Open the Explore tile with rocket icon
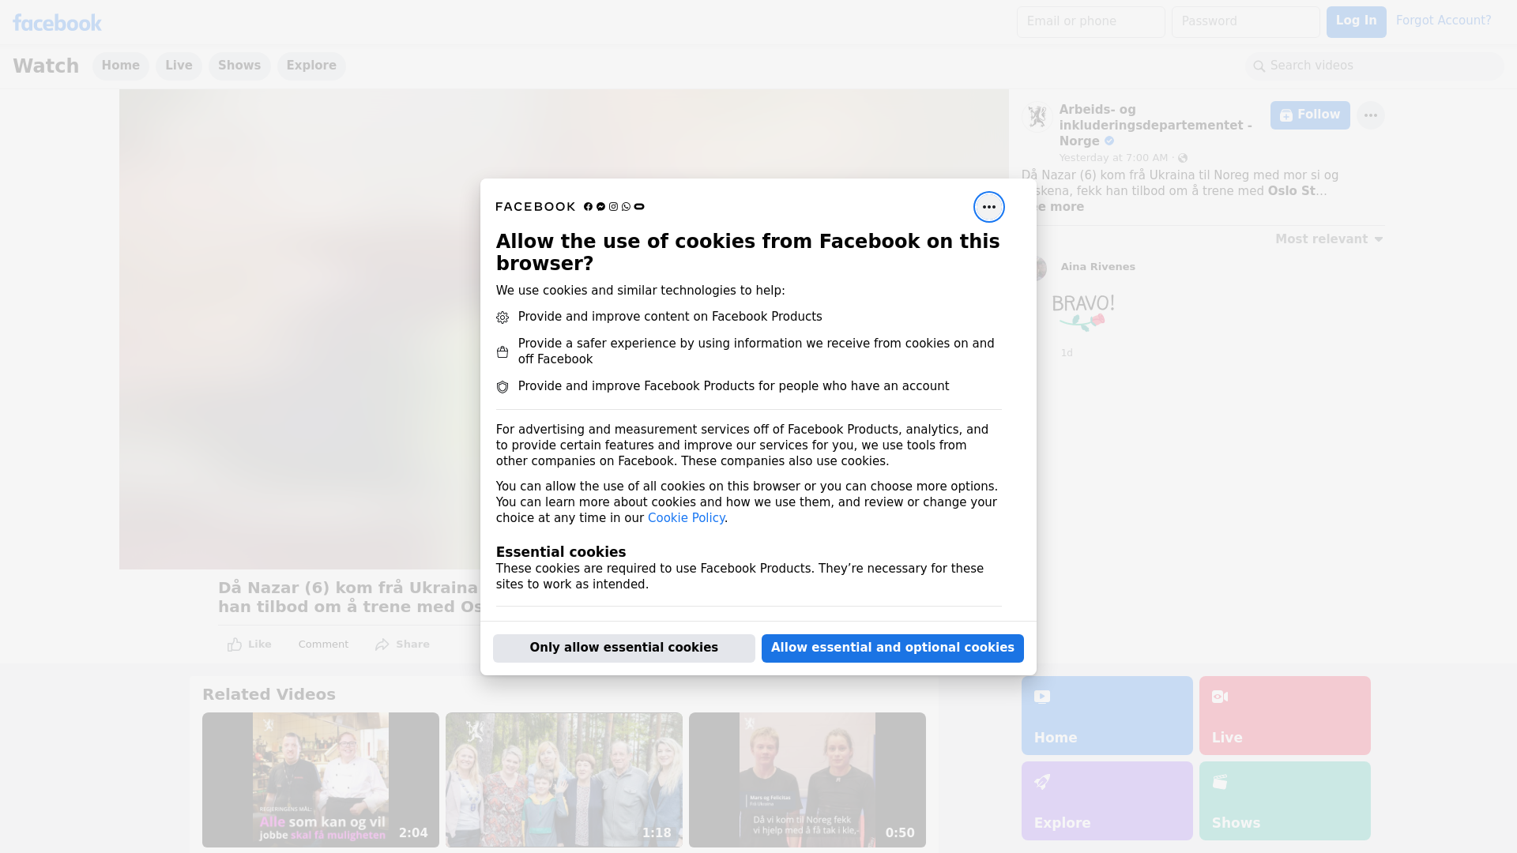This screenshot has height=853, width=1517. [x=1107, y=801]
